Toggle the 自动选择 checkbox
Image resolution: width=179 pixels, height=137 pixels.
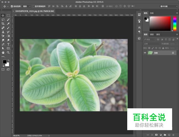tap(12, 6)
